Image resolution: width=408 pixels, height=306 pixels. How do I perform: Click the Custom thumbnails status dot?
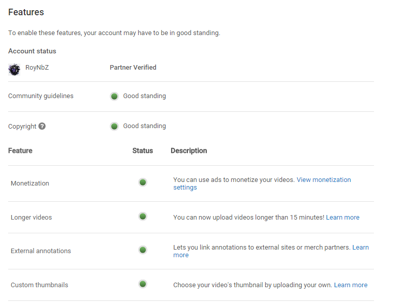click(143, 284)
